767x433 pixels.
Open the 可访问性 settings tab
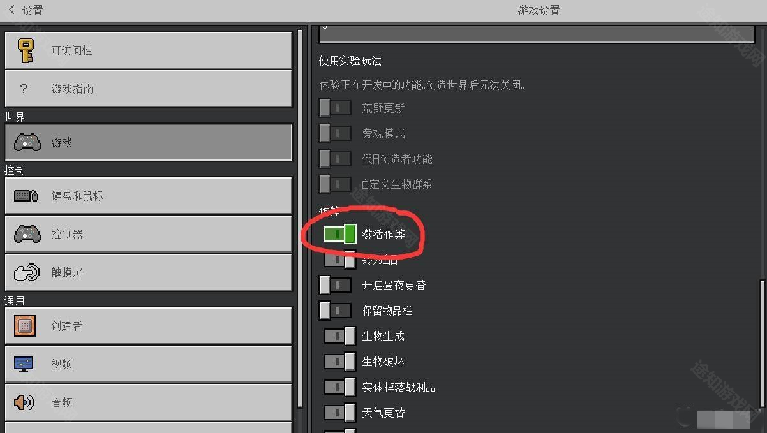[149, 50]
